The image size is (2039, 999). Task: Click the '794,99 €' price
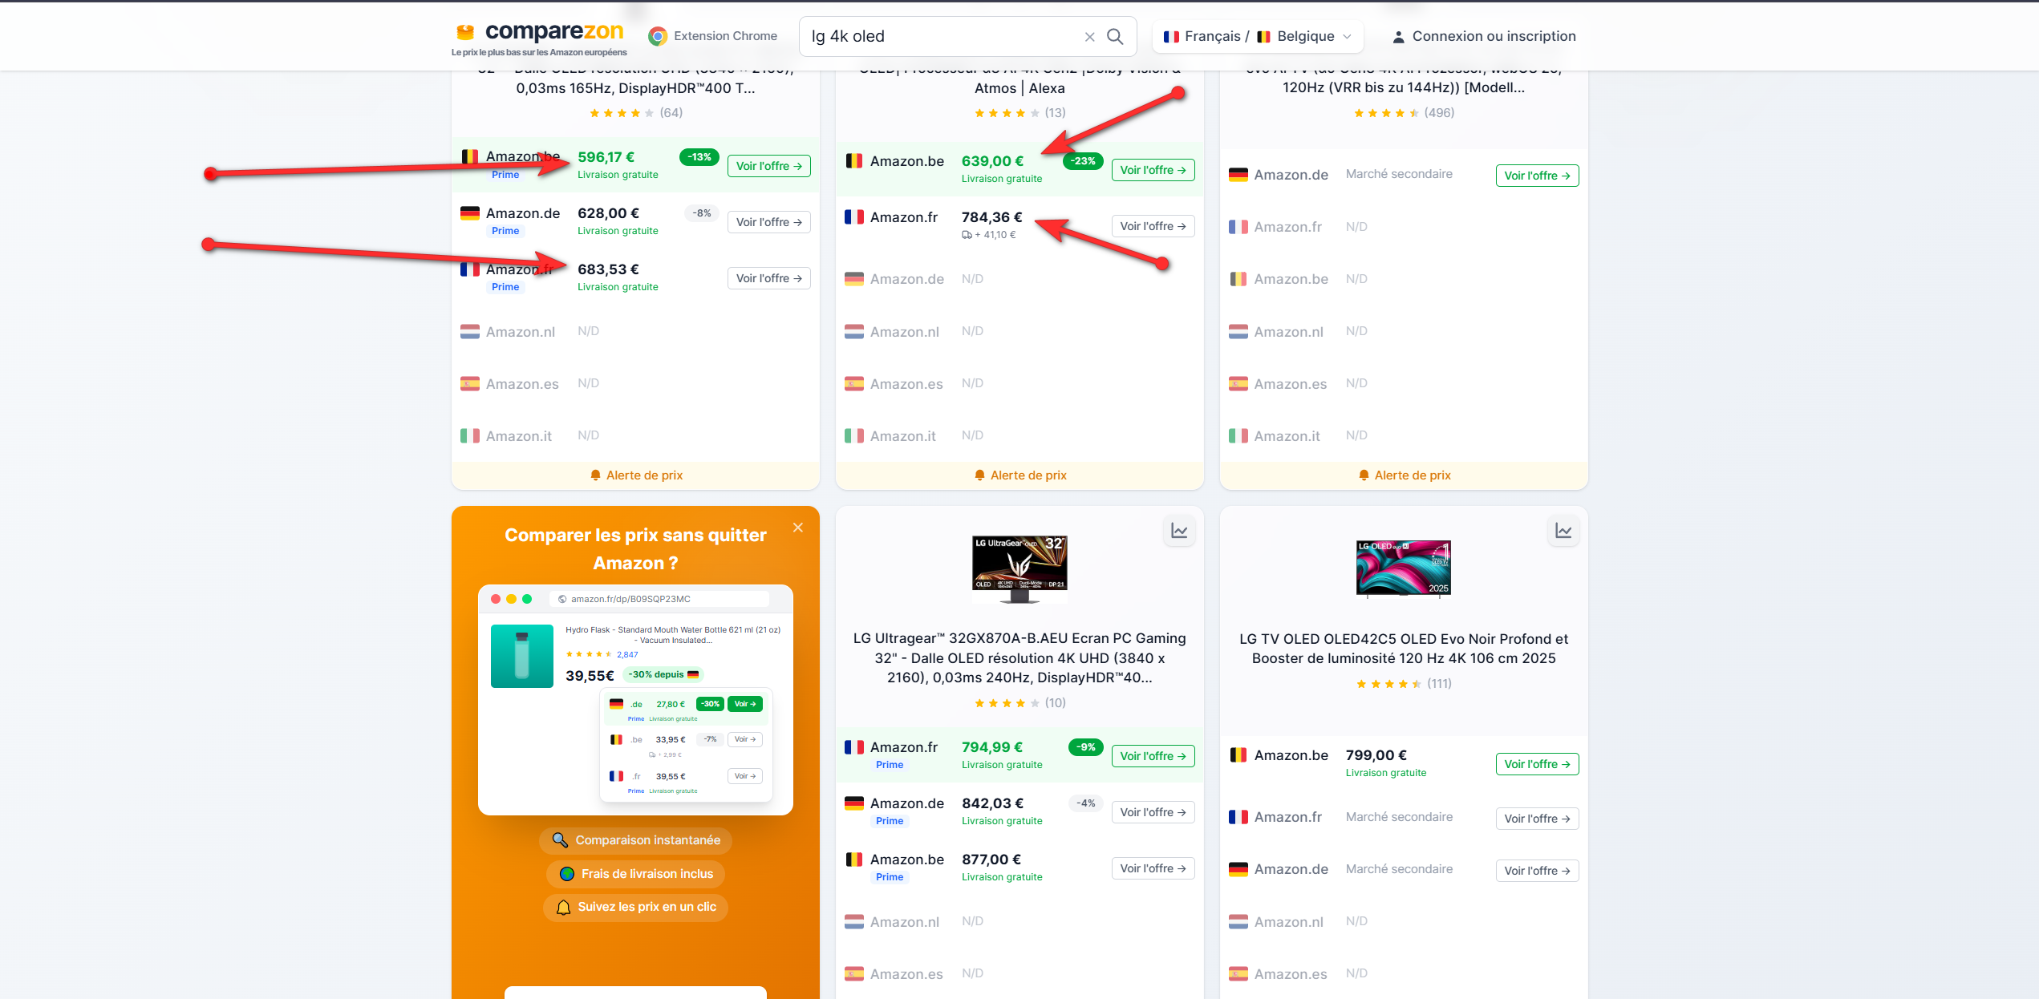(x=992, y=747)
